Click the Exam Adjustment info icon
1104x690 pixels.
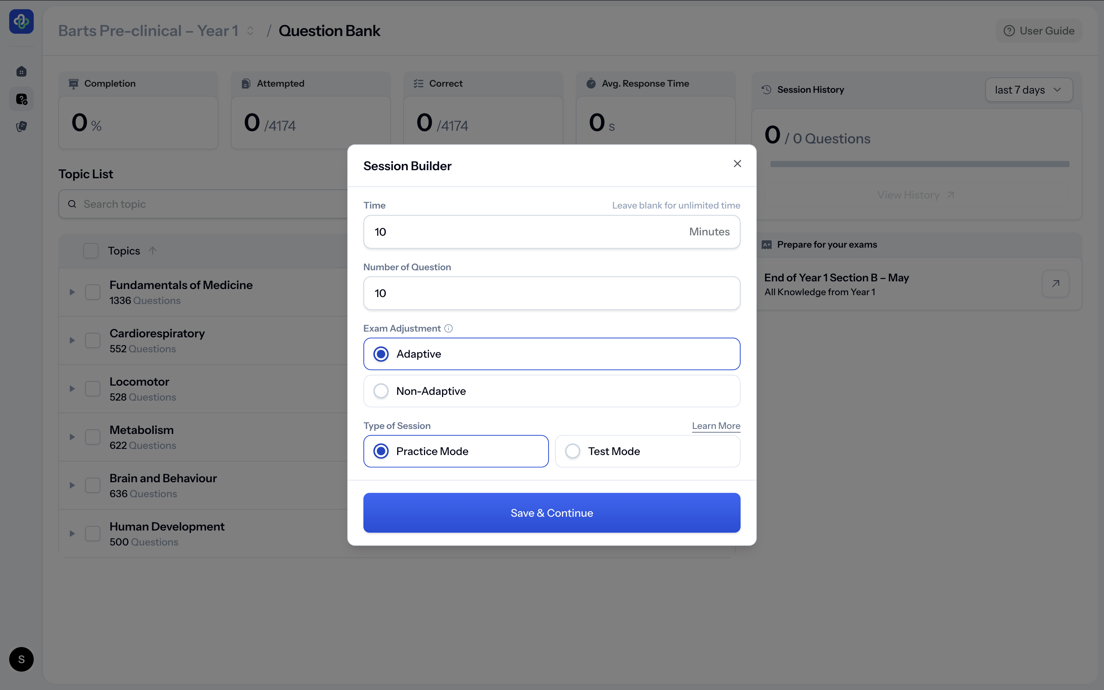click(x=449, y=329)
